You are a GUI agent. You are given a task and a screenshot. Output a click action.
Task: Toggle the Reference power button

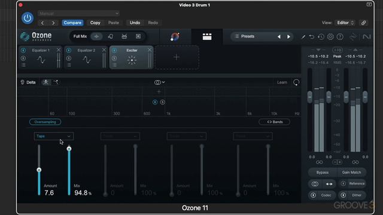tap(343, 183)
